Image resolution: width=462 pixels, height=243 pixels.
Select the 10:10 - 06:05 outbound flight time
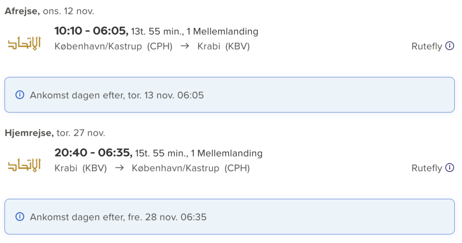pos(91,31)
